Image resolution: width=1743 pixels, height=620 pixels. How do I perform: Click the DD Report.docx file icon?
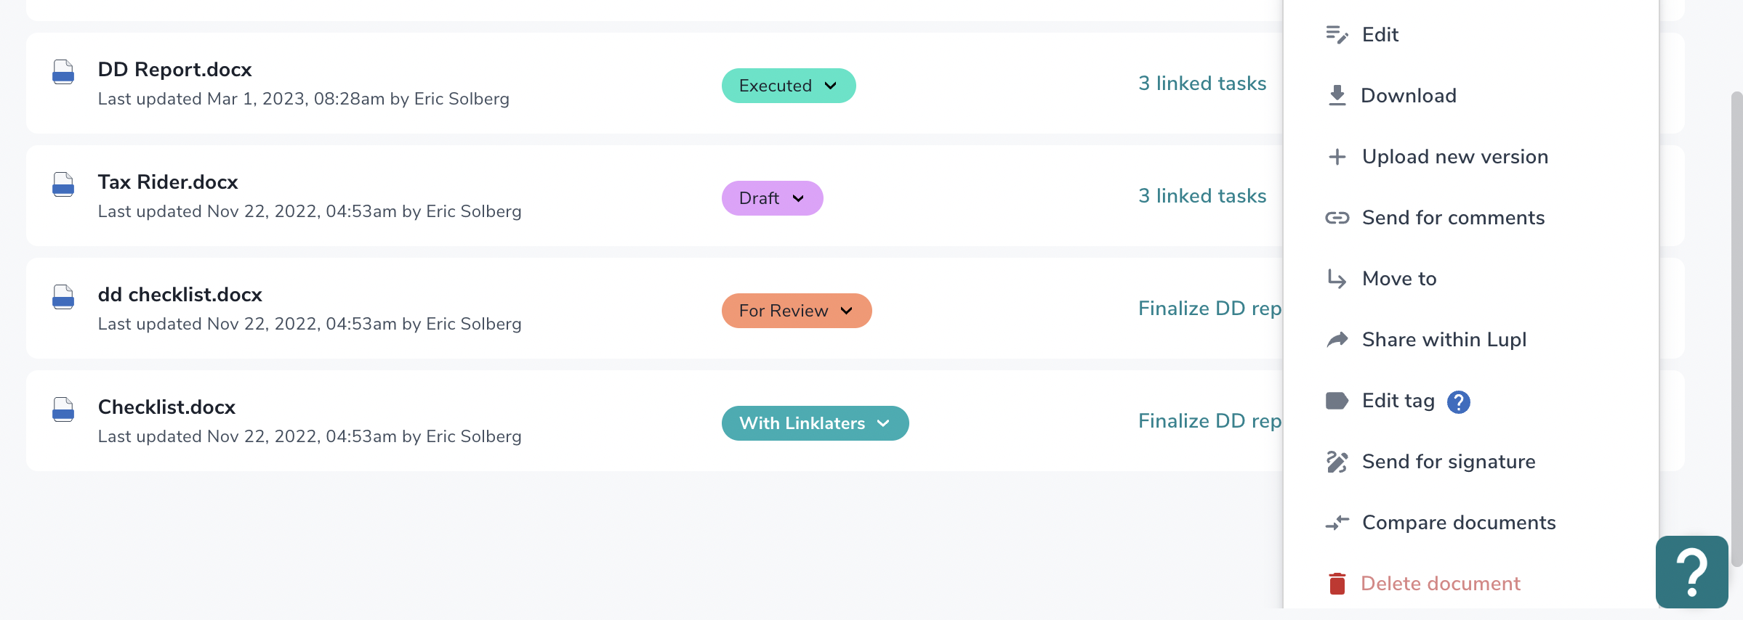63,71
